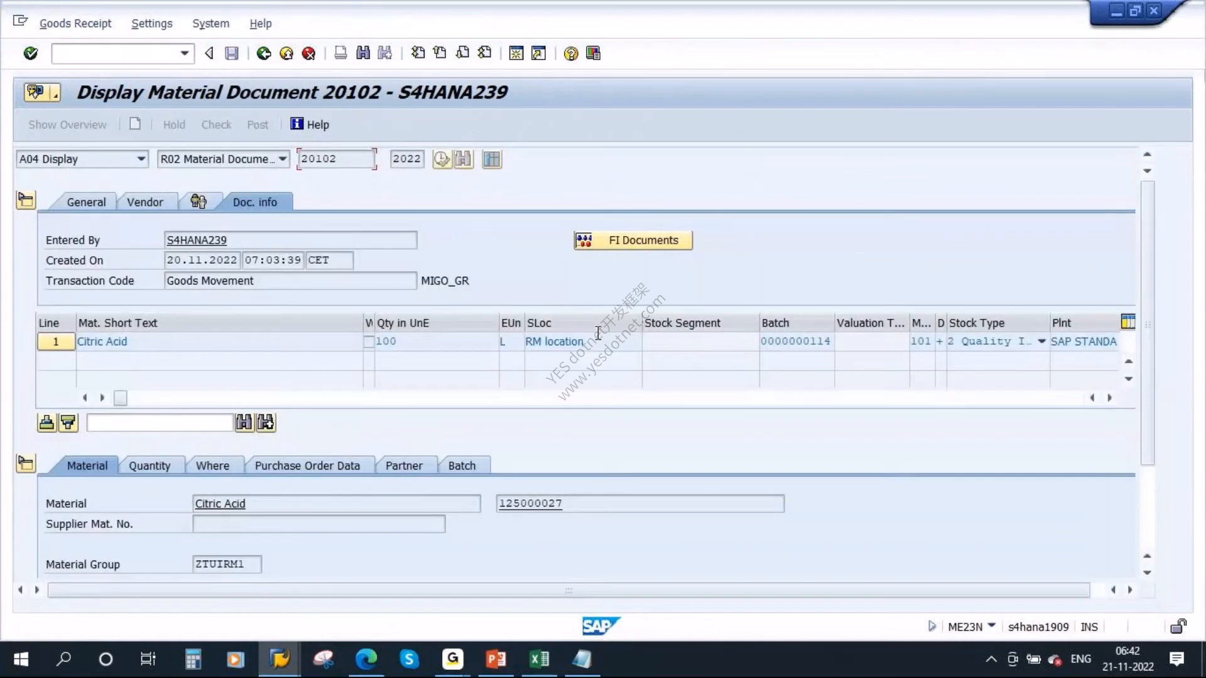Click the line 1 row selector button
The height and width of the screenshot is (678, 1206).
click(x=56, y=342)
